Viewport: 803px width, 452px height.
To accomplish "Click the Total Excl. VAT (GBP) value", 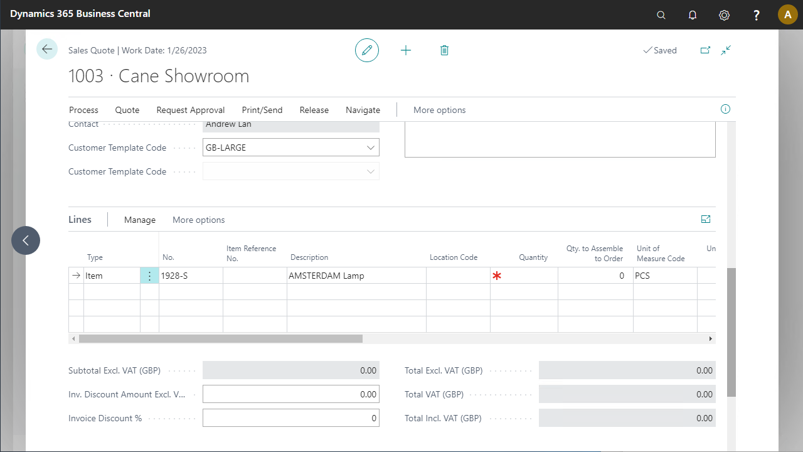I will point(627,370).
